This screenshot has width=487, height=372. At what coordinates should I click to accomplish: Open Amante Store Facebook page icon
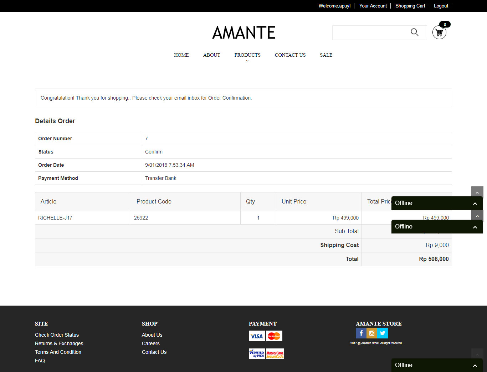point(361,333)
